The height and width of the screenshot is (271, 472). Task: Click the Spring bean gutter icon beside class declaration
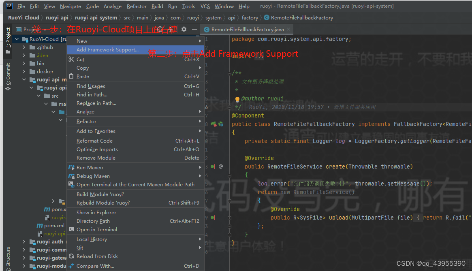(x=214, y=124)
